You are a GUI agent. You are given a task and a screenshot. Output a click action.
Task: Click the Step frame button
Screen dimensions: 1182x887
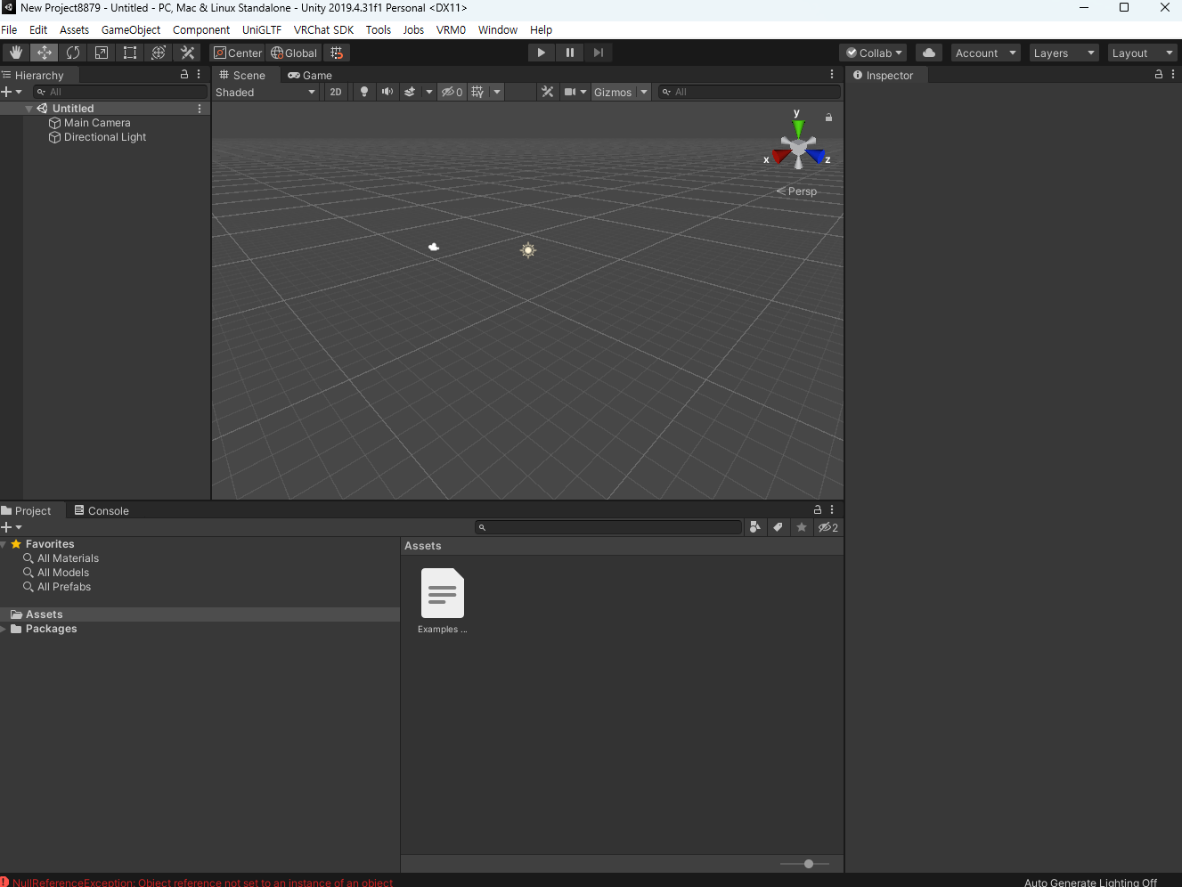[x=598, y=53]
